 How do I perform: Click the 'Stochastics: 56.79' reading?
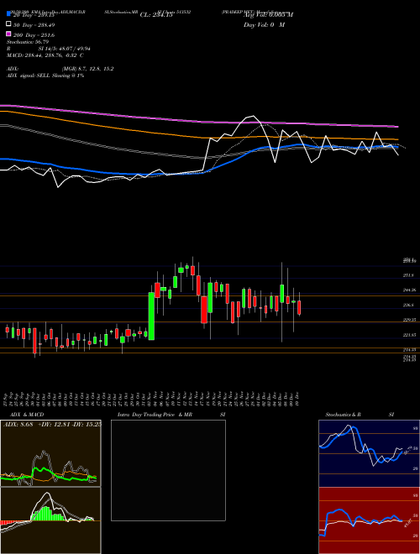[x=28, y=42]
